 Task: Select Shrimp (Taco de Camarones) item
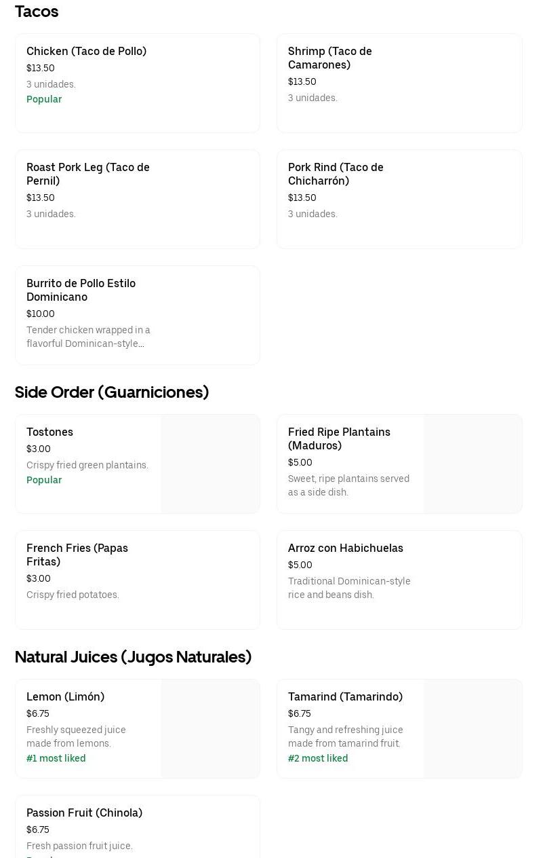pos(330,58)
